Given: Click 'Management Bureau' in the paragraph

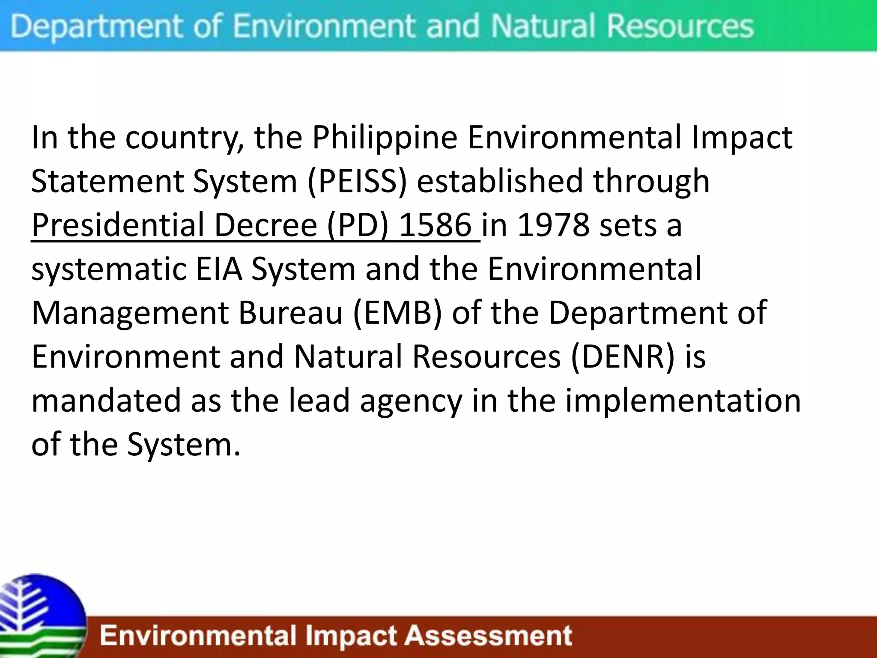Looking at the screenshot, I should point(187,313).
